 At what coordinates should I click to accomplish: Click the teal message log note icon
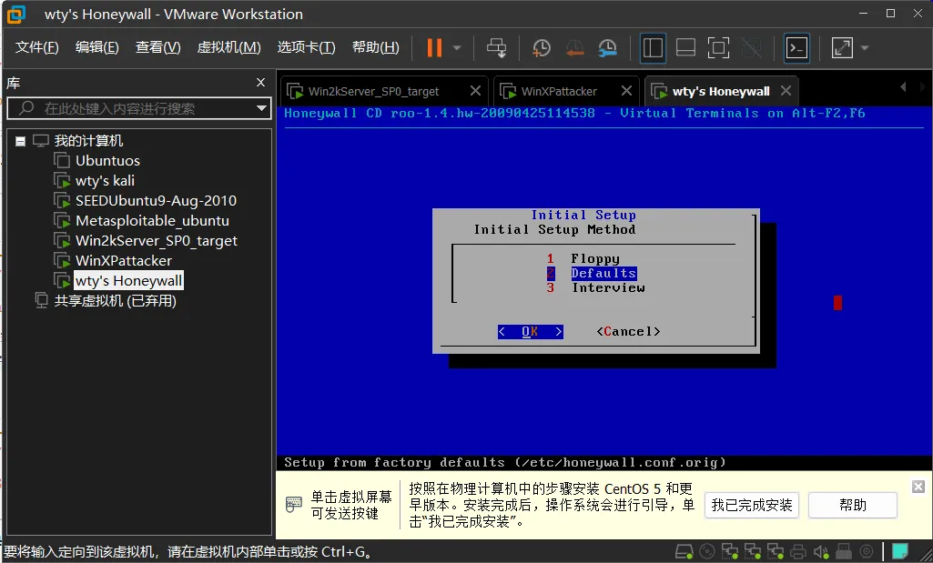click(900, 552)
